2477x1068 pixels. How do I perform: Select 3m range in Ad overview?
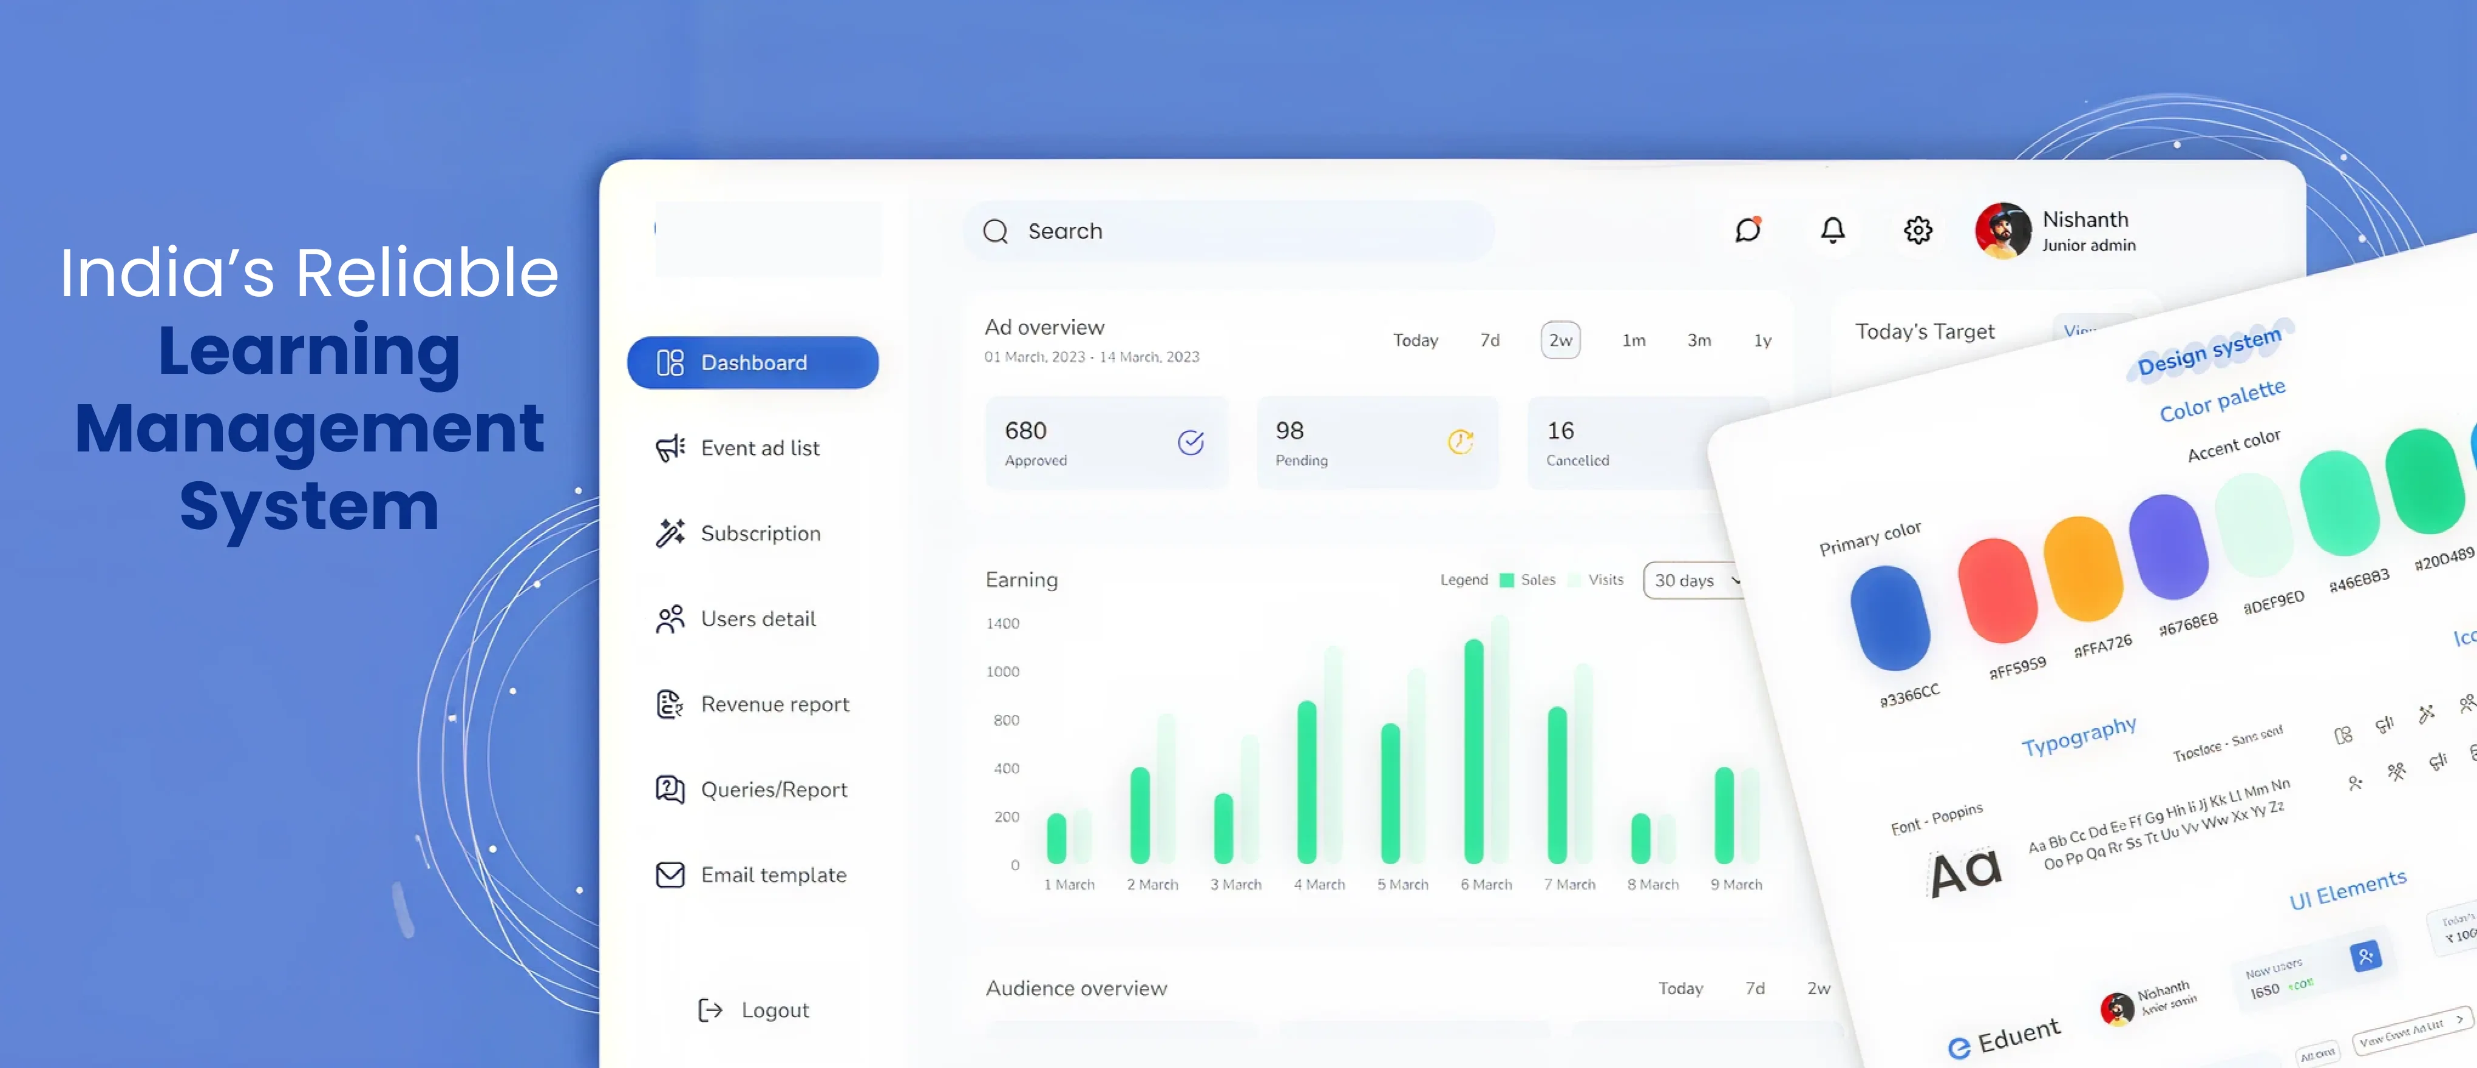coord(1699,340)
